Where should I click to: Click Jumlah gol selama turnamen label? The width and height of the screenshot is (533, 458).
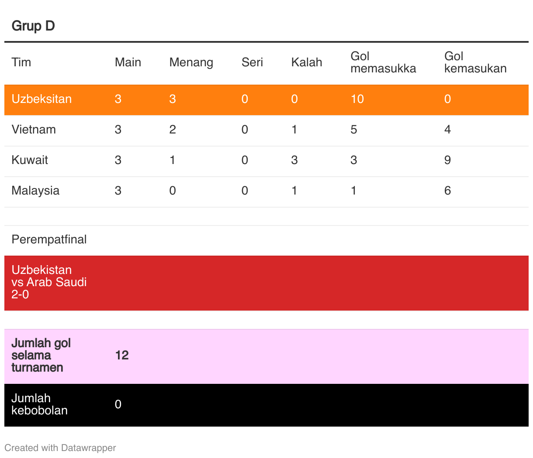41,355
